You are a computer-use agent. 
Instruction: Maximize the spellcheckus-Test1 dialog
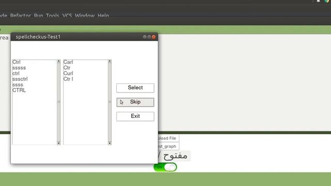149,37
